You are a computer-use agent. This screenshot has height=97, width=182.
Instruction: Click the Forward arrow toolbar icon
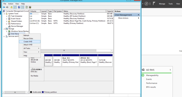tap(7, 7)
